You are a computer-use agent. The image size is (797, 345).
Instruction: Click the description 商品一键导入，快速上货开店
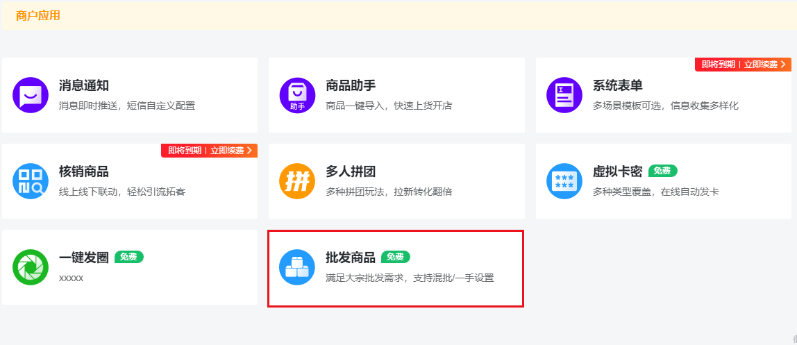389,106
